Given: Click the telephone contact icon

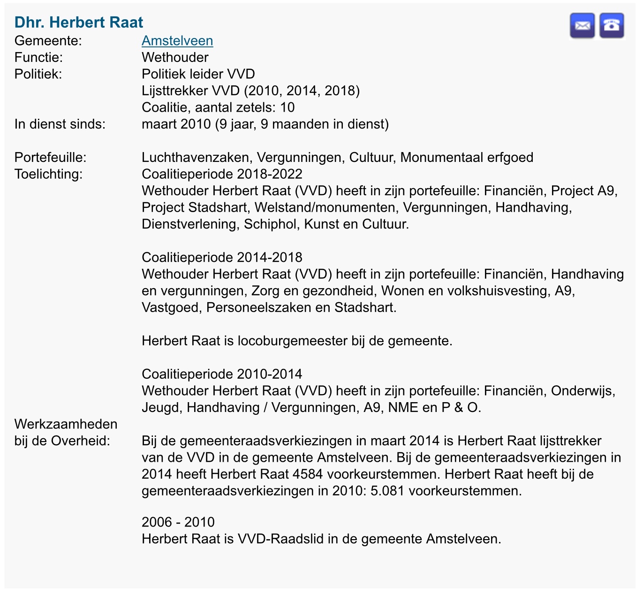Looking at the screenshot, I should [x=612, y=25].
